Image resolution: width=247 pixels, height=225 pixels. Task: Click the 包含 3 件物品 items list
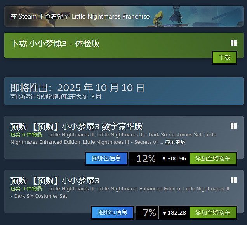(x=120, y=192)
